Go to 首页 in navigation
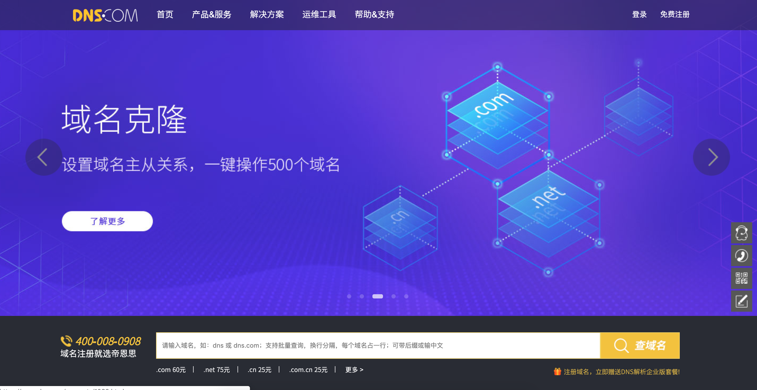This screenshot has width=757, height=390. (x=165, y=14)
